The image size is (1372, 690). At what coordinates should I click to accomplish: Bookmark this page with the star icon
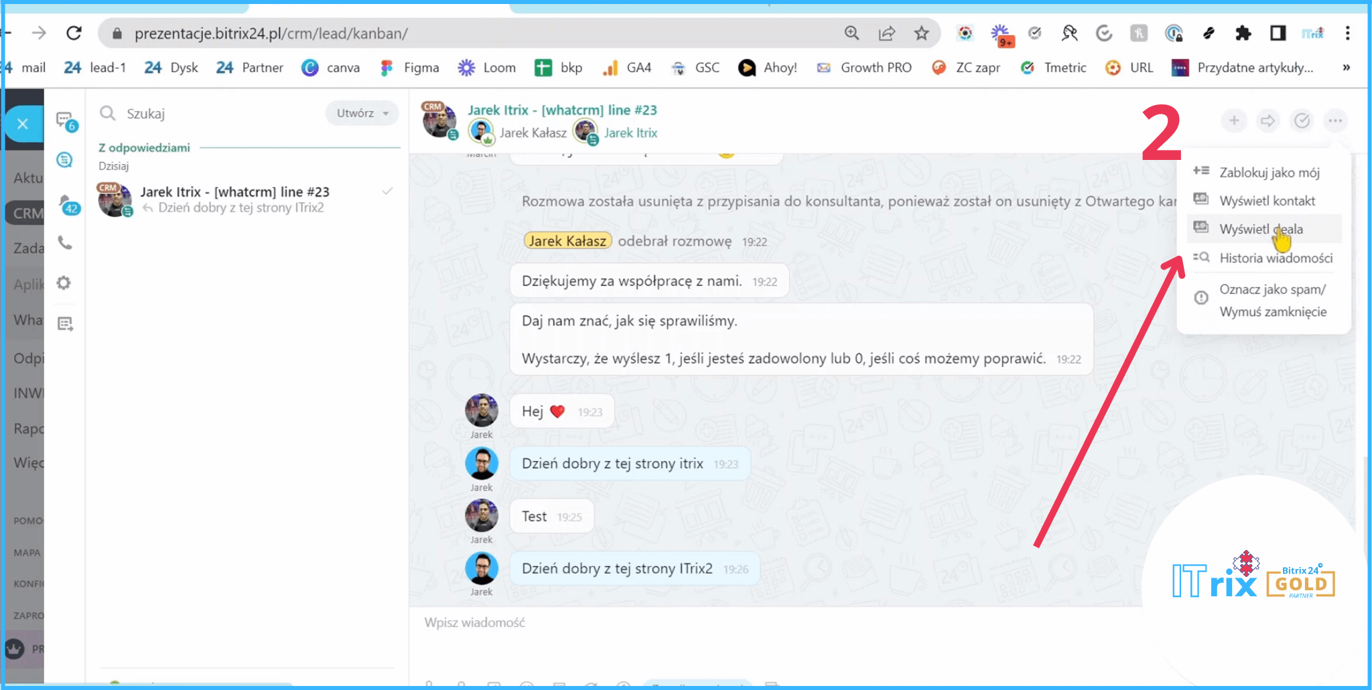[922, 33]
